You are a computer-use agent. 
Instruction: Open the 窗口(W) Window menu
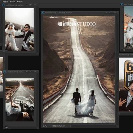12,2
